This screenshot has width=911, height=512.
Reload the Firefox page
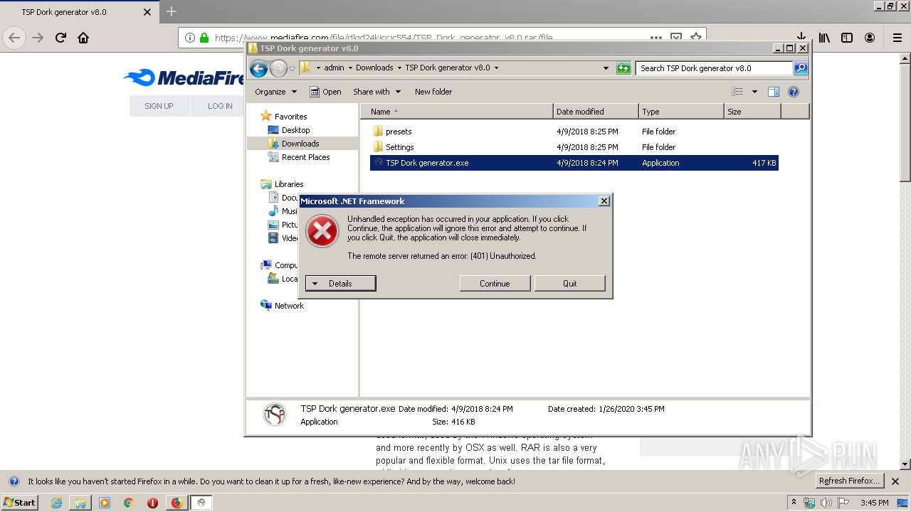[x=60, y=38]
